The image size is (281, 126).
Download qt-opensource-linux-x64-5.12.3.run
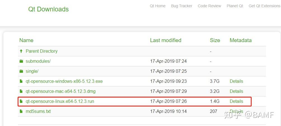tap(60, 101)
